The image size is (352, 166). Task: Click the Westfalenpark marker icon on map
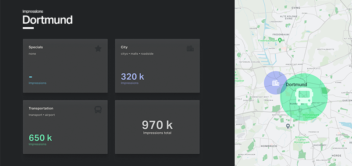300,110
